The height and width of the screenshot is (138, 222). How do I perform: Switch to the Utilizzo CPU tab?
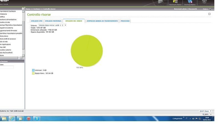tap(37, 21)
